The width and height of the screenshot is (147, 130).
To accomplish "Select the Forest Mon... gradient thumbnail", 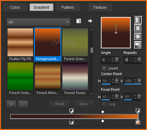I will (48, 76).
